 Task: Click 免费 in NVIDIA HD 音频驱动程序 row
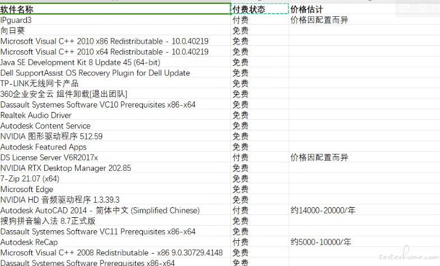pyautogui.click(x=260, y=199)
